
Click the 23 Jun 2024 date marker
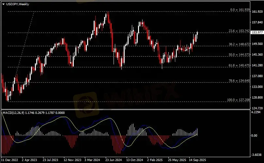click(x=113, y=160)
